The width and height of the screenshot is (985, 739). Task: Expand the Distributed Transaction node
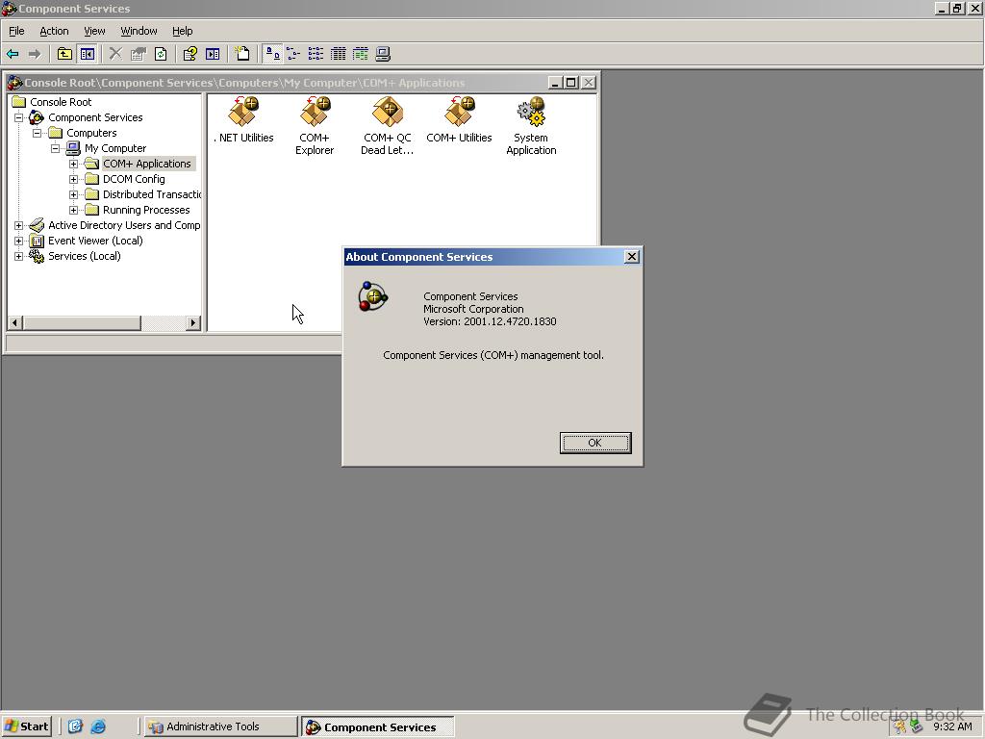click(x=73, y=194)
